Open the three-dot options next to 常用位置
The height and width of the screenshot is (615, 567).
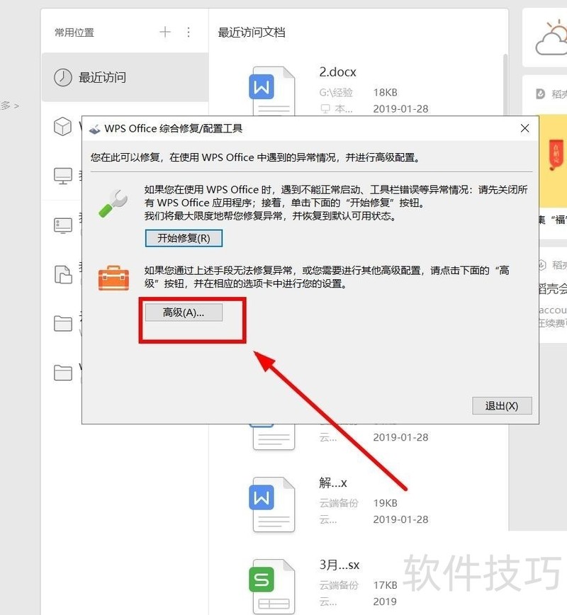coord(189,32)
